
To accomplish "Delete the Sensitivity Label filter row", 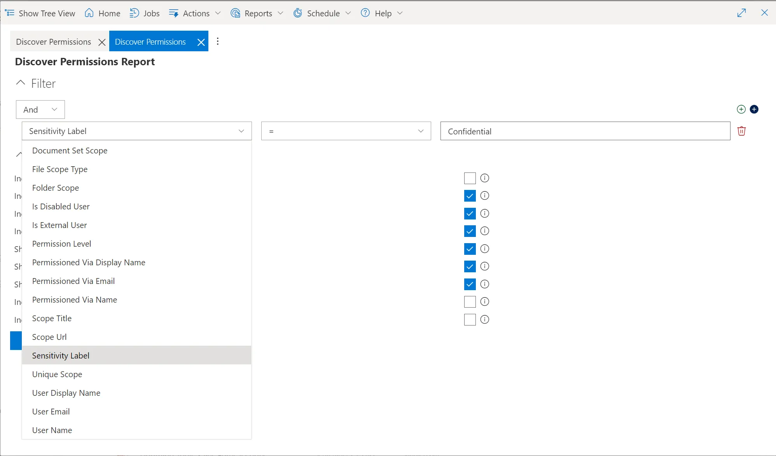I will (742, 131).
